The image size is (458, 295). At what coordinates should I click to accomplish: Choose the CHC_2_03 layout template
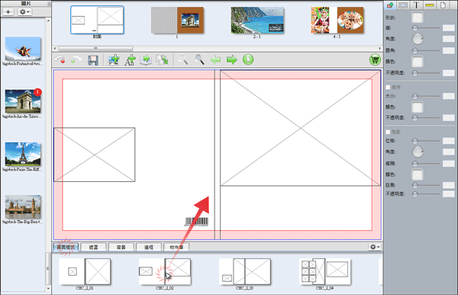(x=245, y=271)
